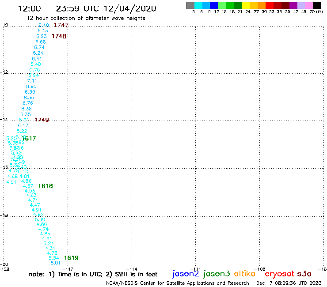
Task: Click the 'Dec 7 08:29:36 UTC 2020' timestamp
Action: (289, 283)
